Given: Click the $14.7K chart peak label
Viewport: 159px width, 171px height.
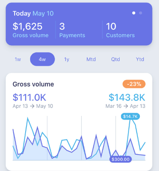Looking at the screenshot, I should 130,116.
